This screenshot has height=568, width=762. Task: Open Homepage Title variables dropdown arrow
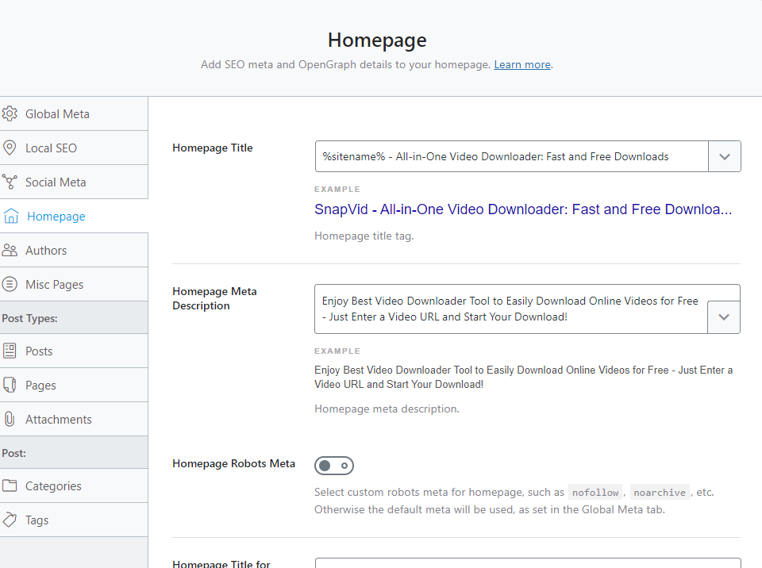point(724,156)
